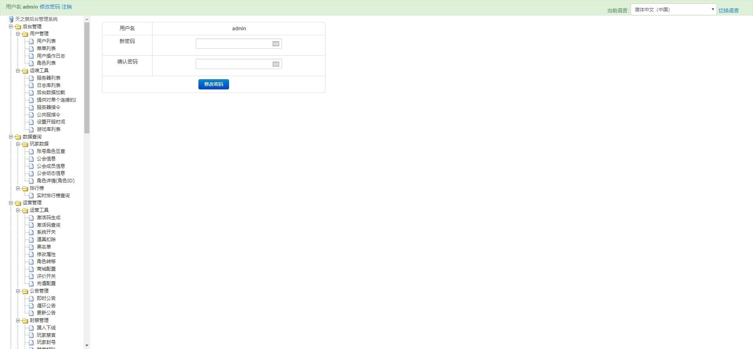Click the 修改密码 submit button

(214, 84)
